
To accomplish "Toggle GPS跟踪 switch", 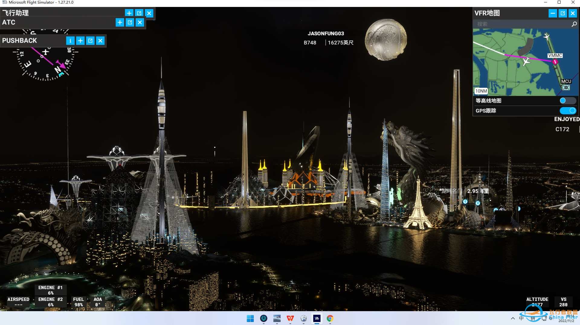I will point(568,110).
